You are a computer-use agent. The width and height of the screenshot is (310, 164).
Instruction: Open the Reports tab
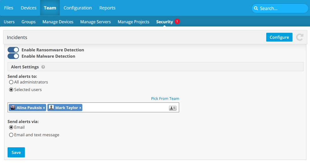(x=107, y=8)
